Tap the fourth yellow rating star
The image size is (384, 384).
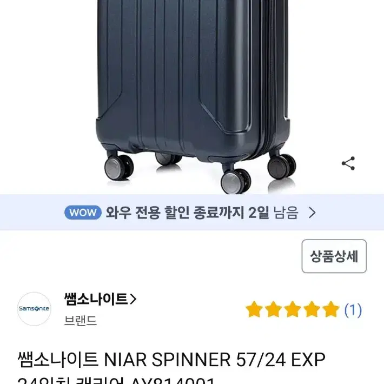[x=312, y=309]
